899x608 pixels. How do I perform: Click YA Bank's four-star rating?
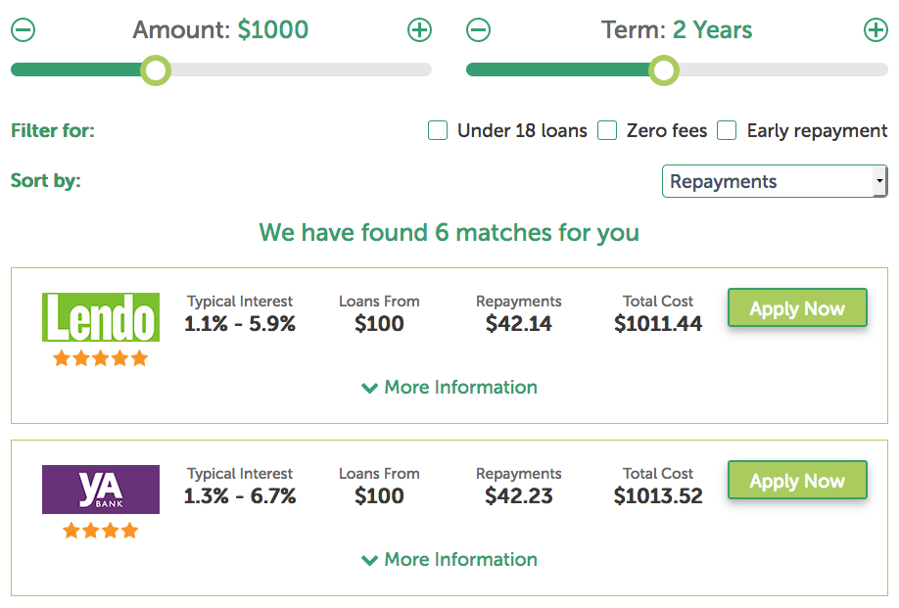tap(100, 531)
